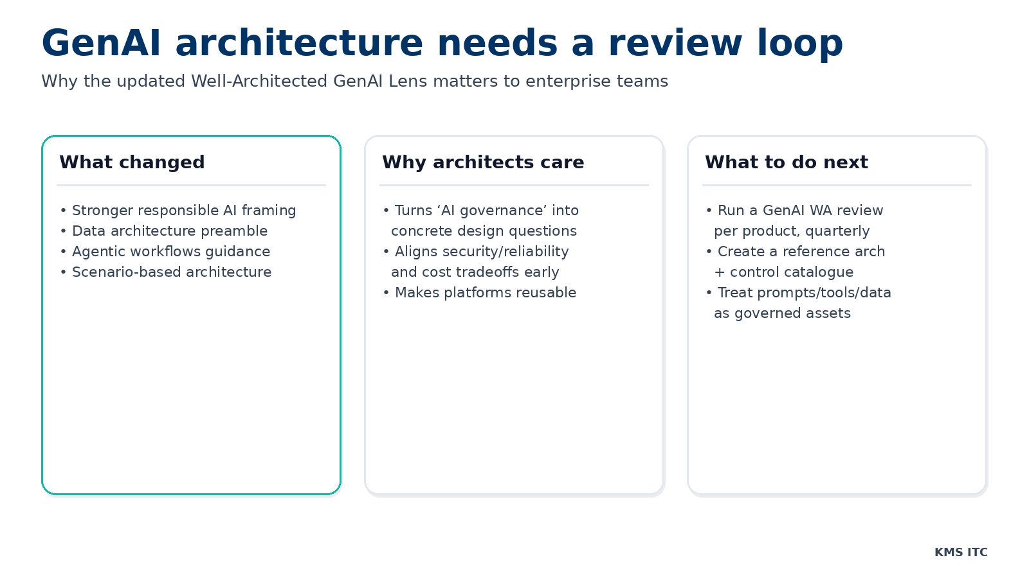Click the 'What changed' card heading
Screen dimensions: 1029x578
tap(132, 162)
